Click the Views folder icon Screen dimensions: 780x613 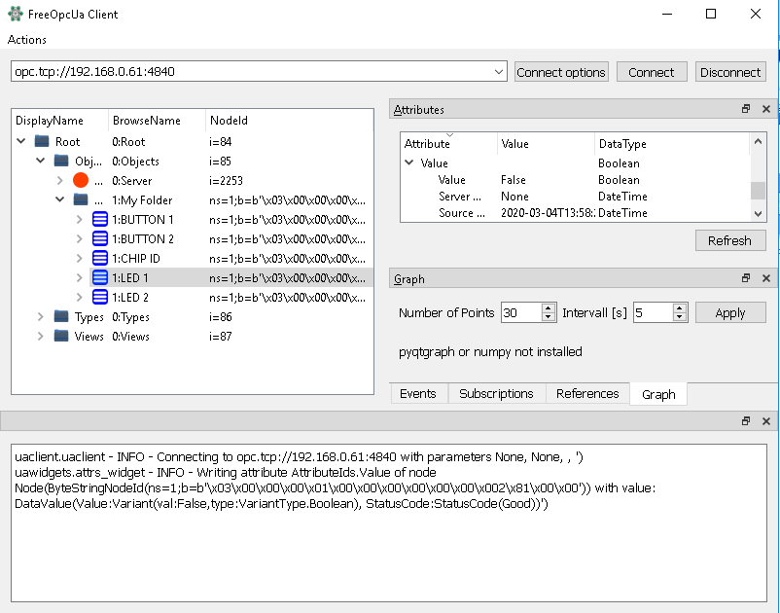click(61, 336)
